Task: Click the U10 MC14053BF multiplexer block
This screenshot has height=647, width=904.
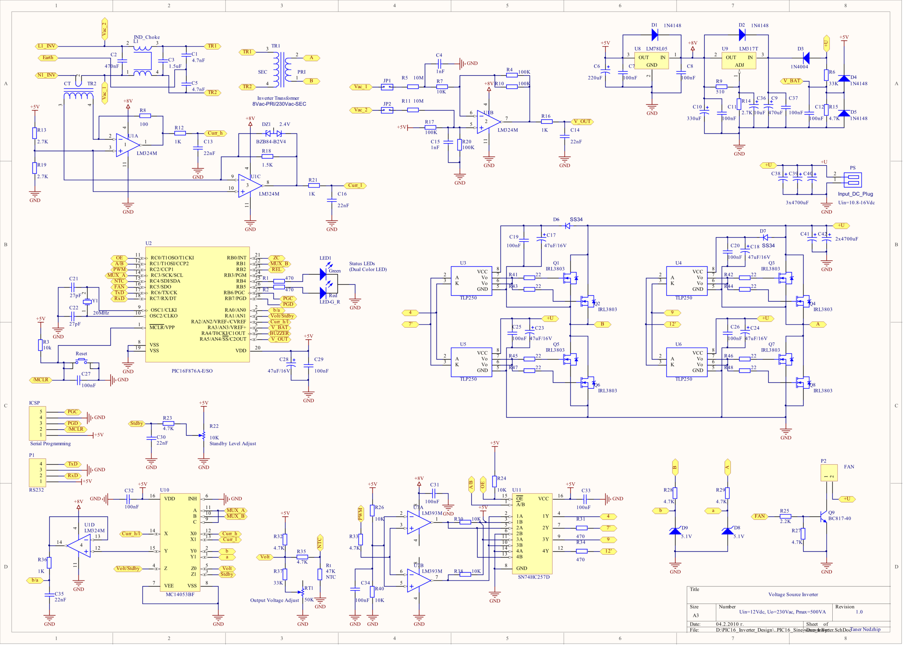Action: (180, 542)
